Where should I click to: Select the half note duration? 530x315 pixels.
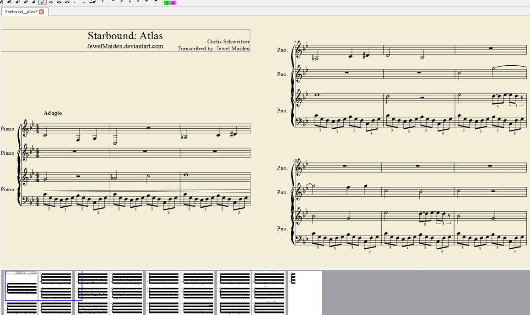tap(42, 2)
